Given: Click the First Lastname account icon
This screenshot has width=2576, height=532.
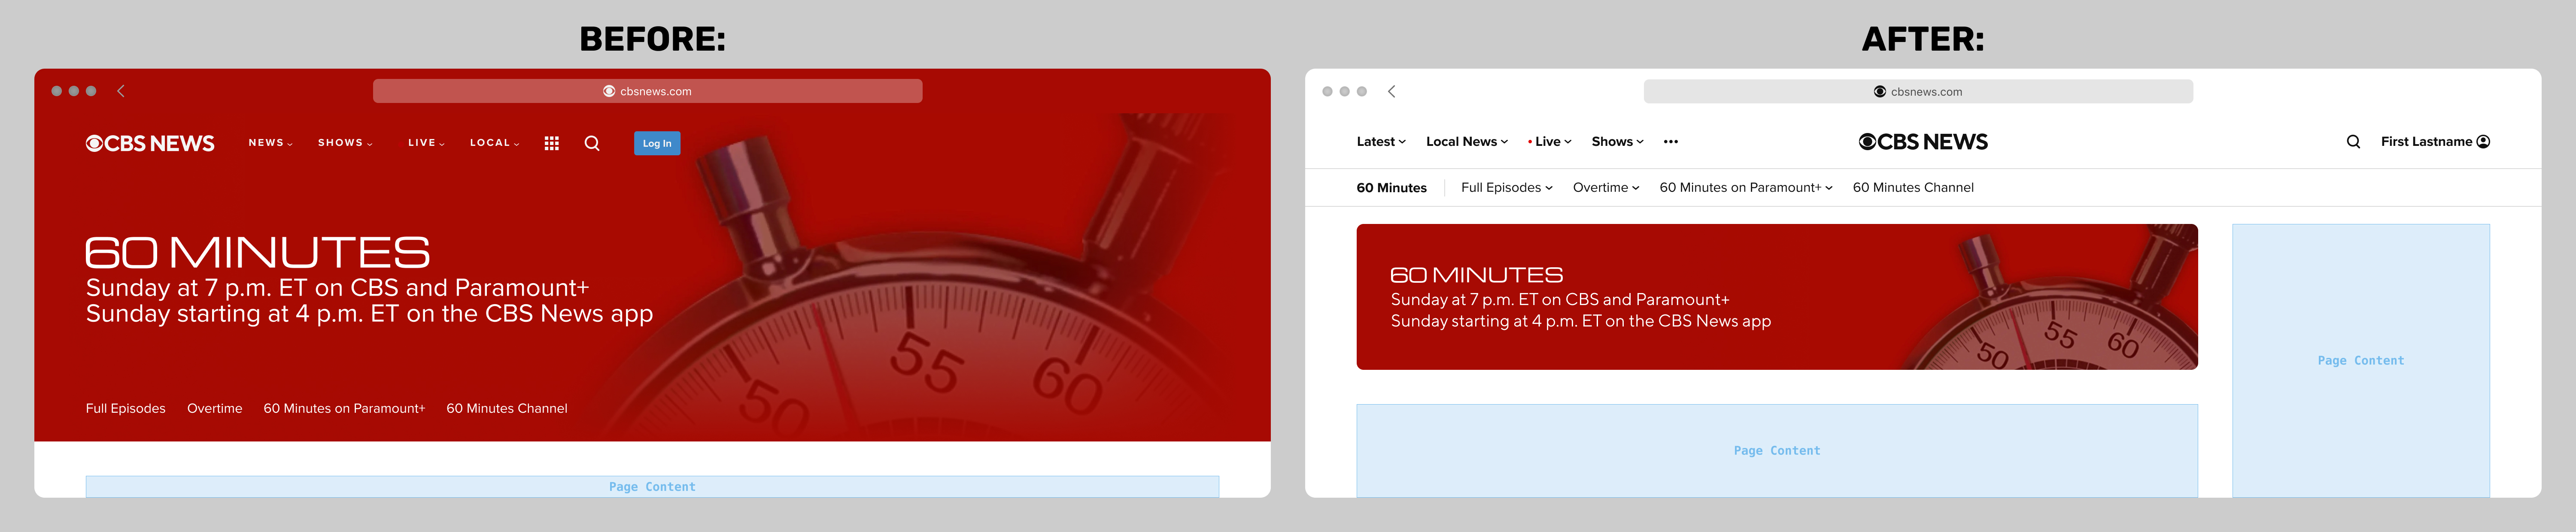Looking at the screenshot, I should 2484,141.
